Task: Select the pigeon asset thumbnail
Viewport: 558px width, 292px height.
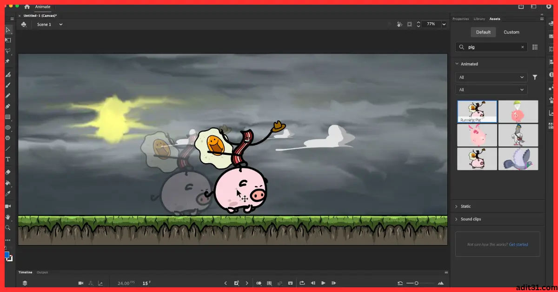Action: [518, 159]
